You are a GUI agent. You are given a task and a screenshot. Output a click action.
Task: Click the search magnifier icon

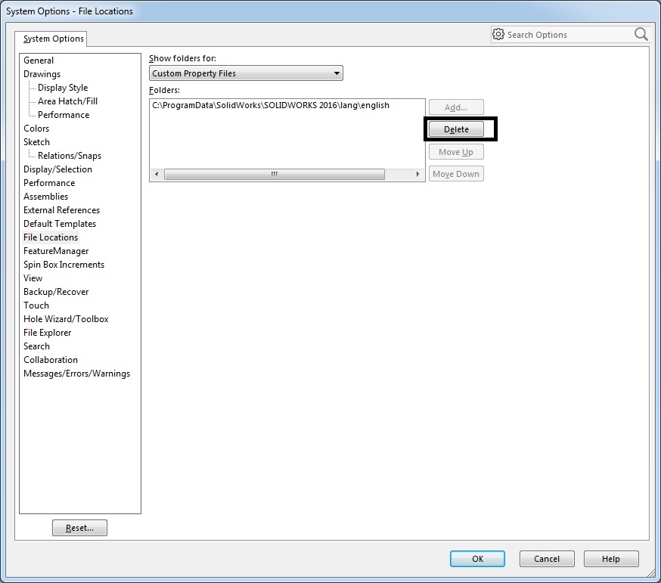pos(641,34)
